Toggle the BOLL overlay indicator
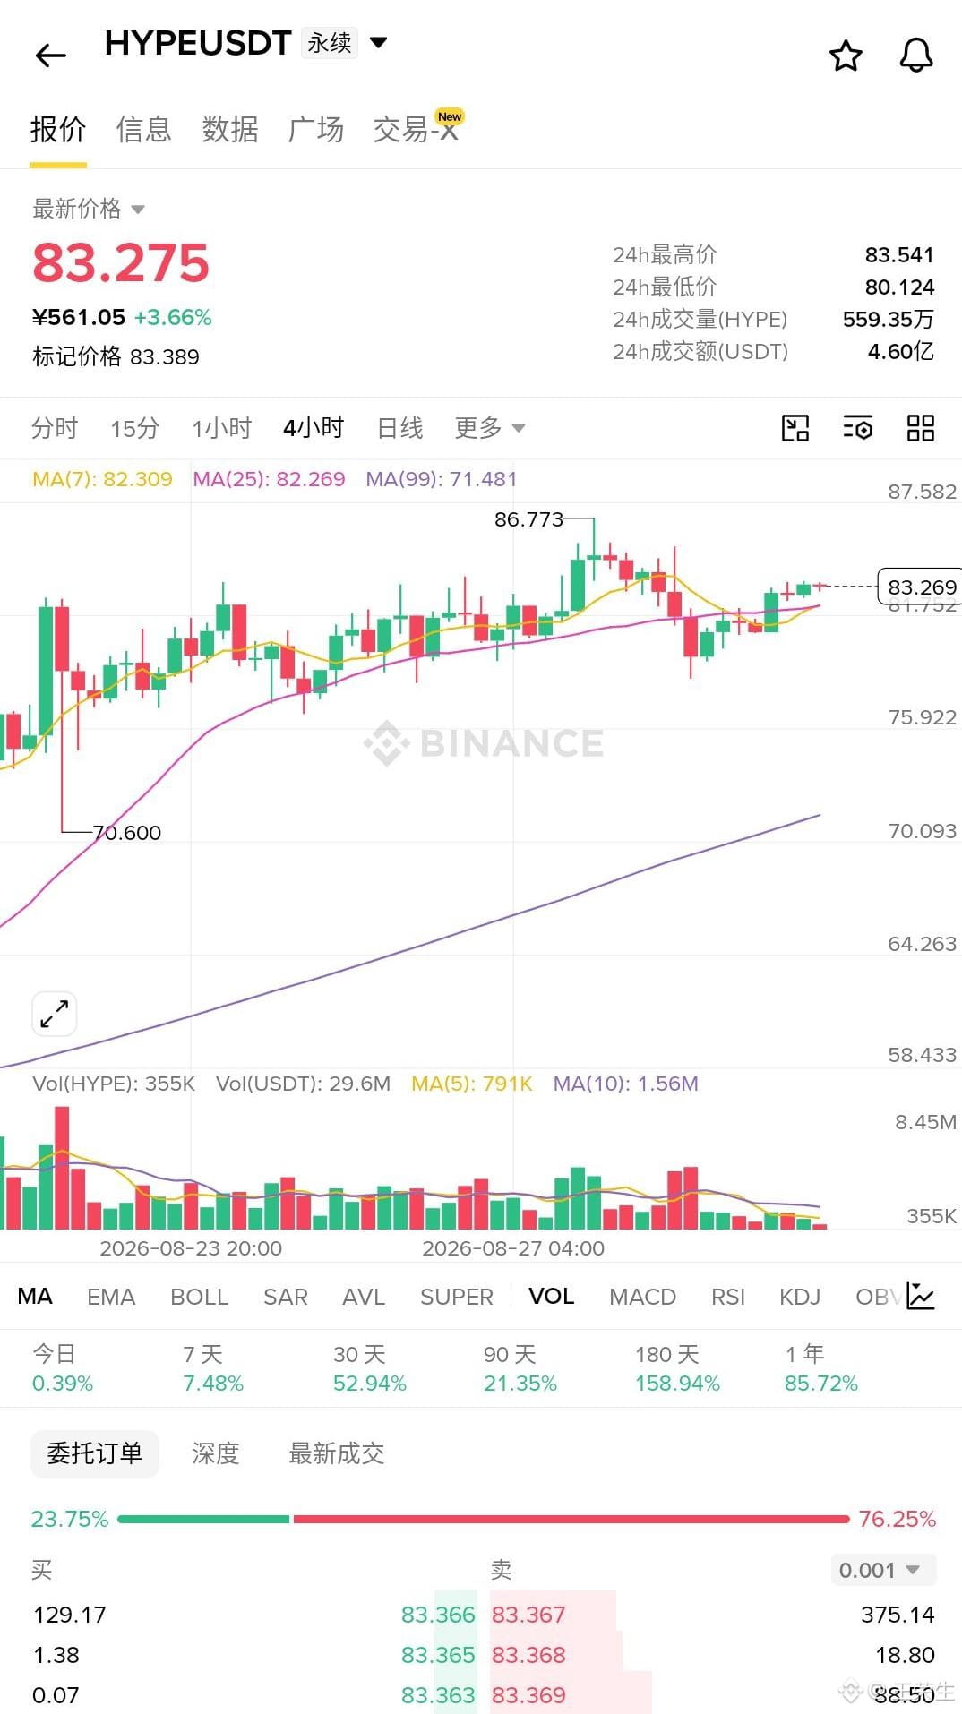This screenshot has height=1714, width=962. tap(199, 1297)
